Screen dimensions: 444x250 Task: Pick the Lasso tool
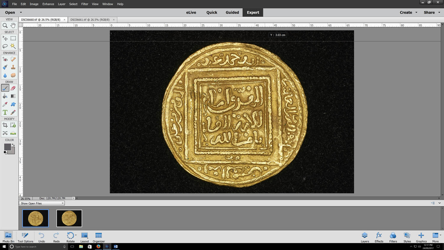(x=5, y=46)
